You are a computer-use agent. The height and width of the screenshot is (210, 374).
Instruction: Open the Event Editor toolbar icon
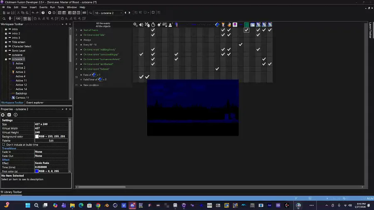coord(74,12)
